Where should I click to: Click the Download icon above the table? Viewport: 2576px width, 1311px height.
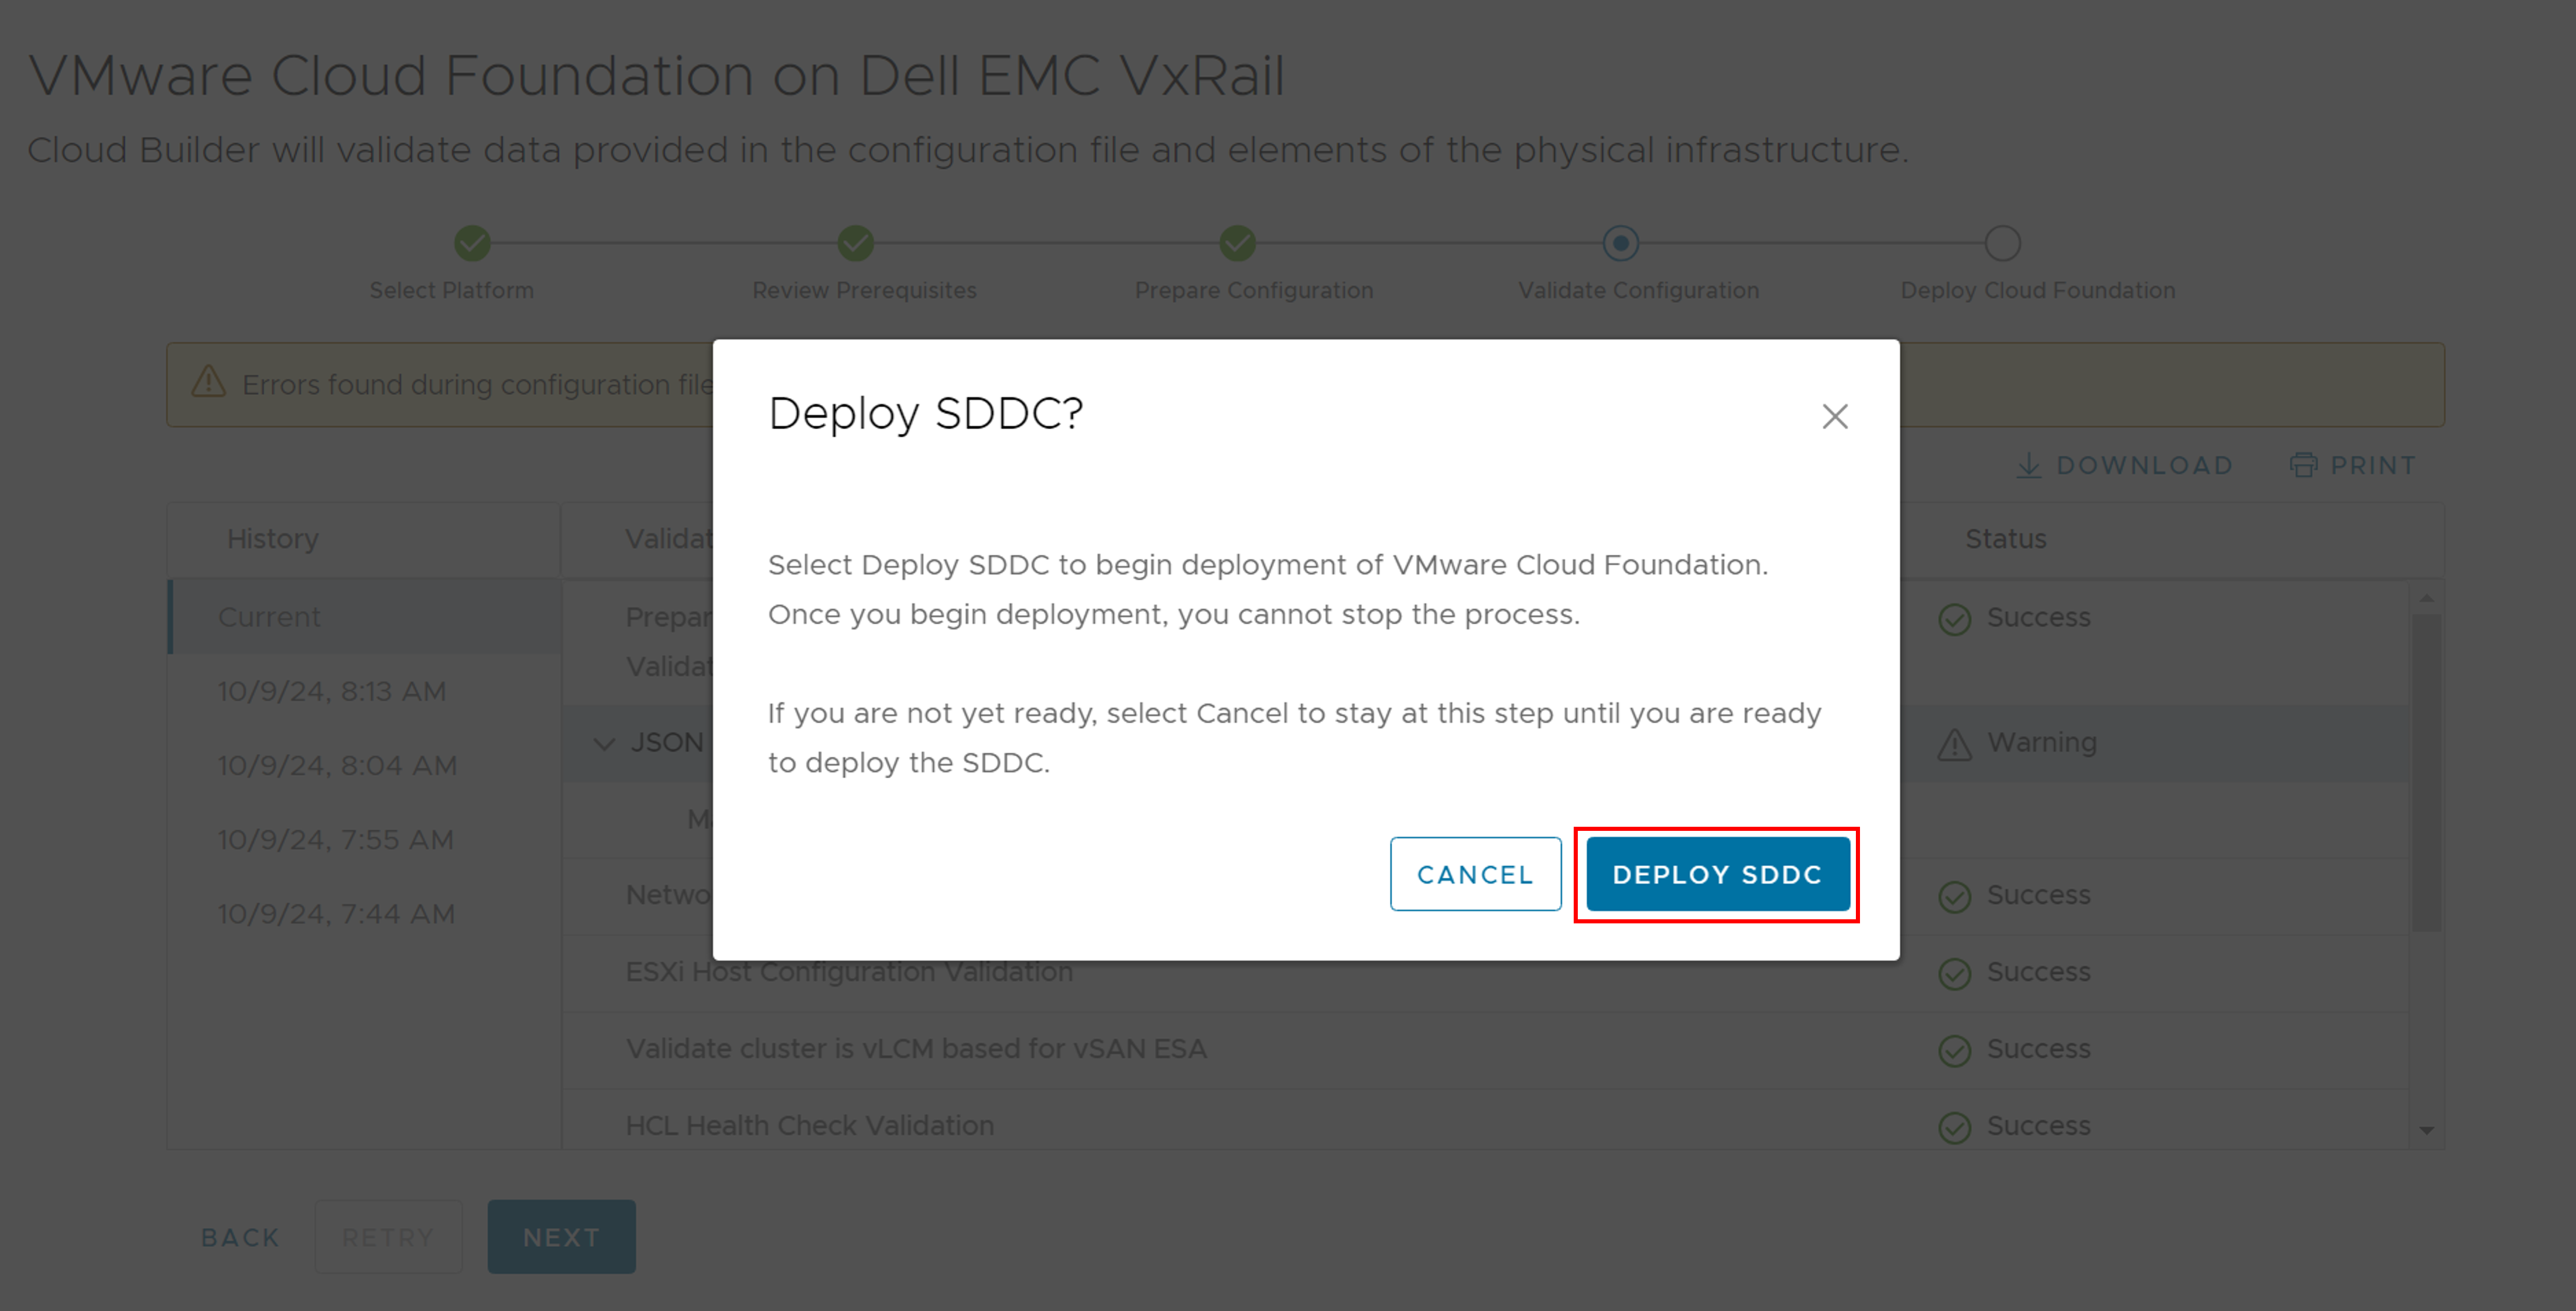tap(2028, 465)
